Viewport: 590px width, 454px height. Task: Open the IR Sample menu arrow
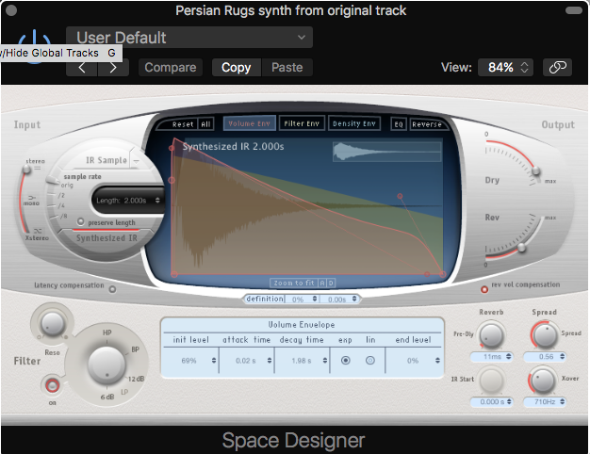(x=136, y=161)
